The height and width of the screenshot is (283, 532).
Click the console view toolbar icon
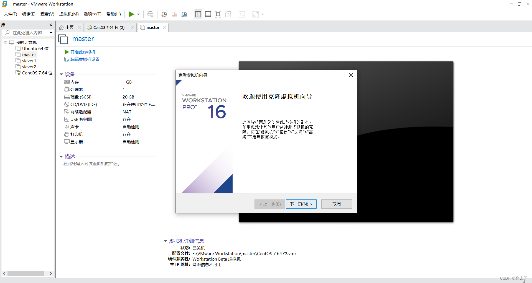coord(242,14)
